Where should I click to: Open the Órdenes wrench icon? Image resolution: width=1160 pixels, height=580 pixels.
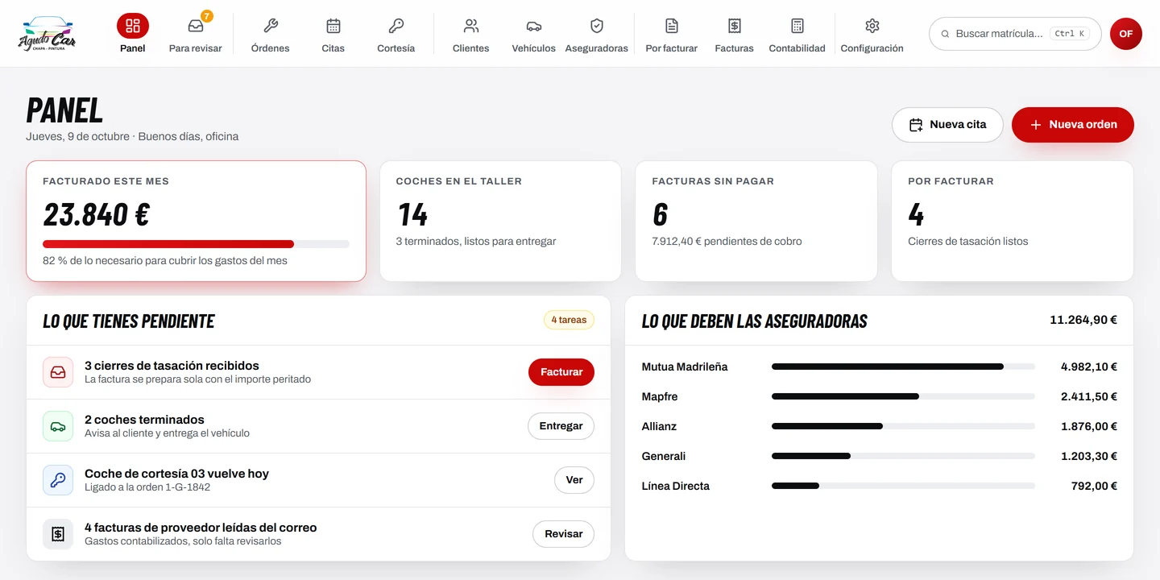[x=271, y=26]
